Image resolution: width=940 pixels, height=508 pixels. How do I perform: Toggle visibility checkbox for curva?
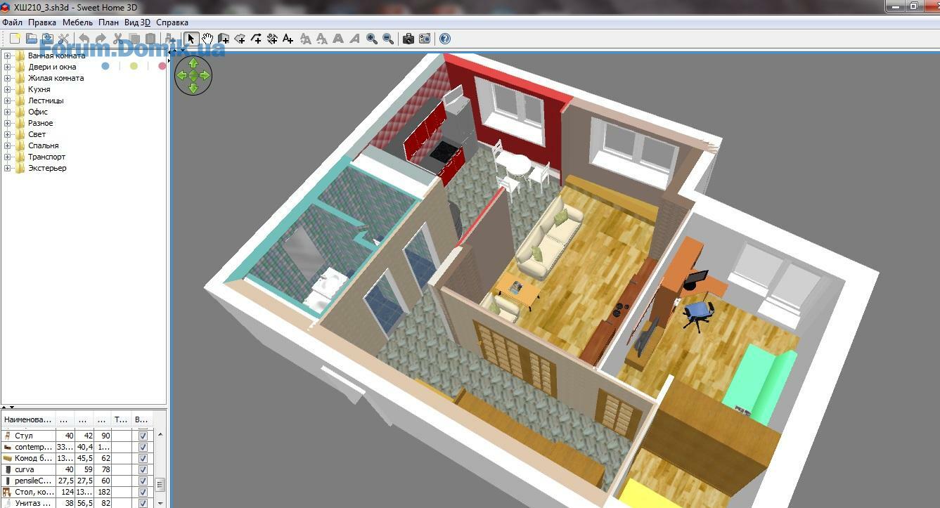(x=143, y=469)
